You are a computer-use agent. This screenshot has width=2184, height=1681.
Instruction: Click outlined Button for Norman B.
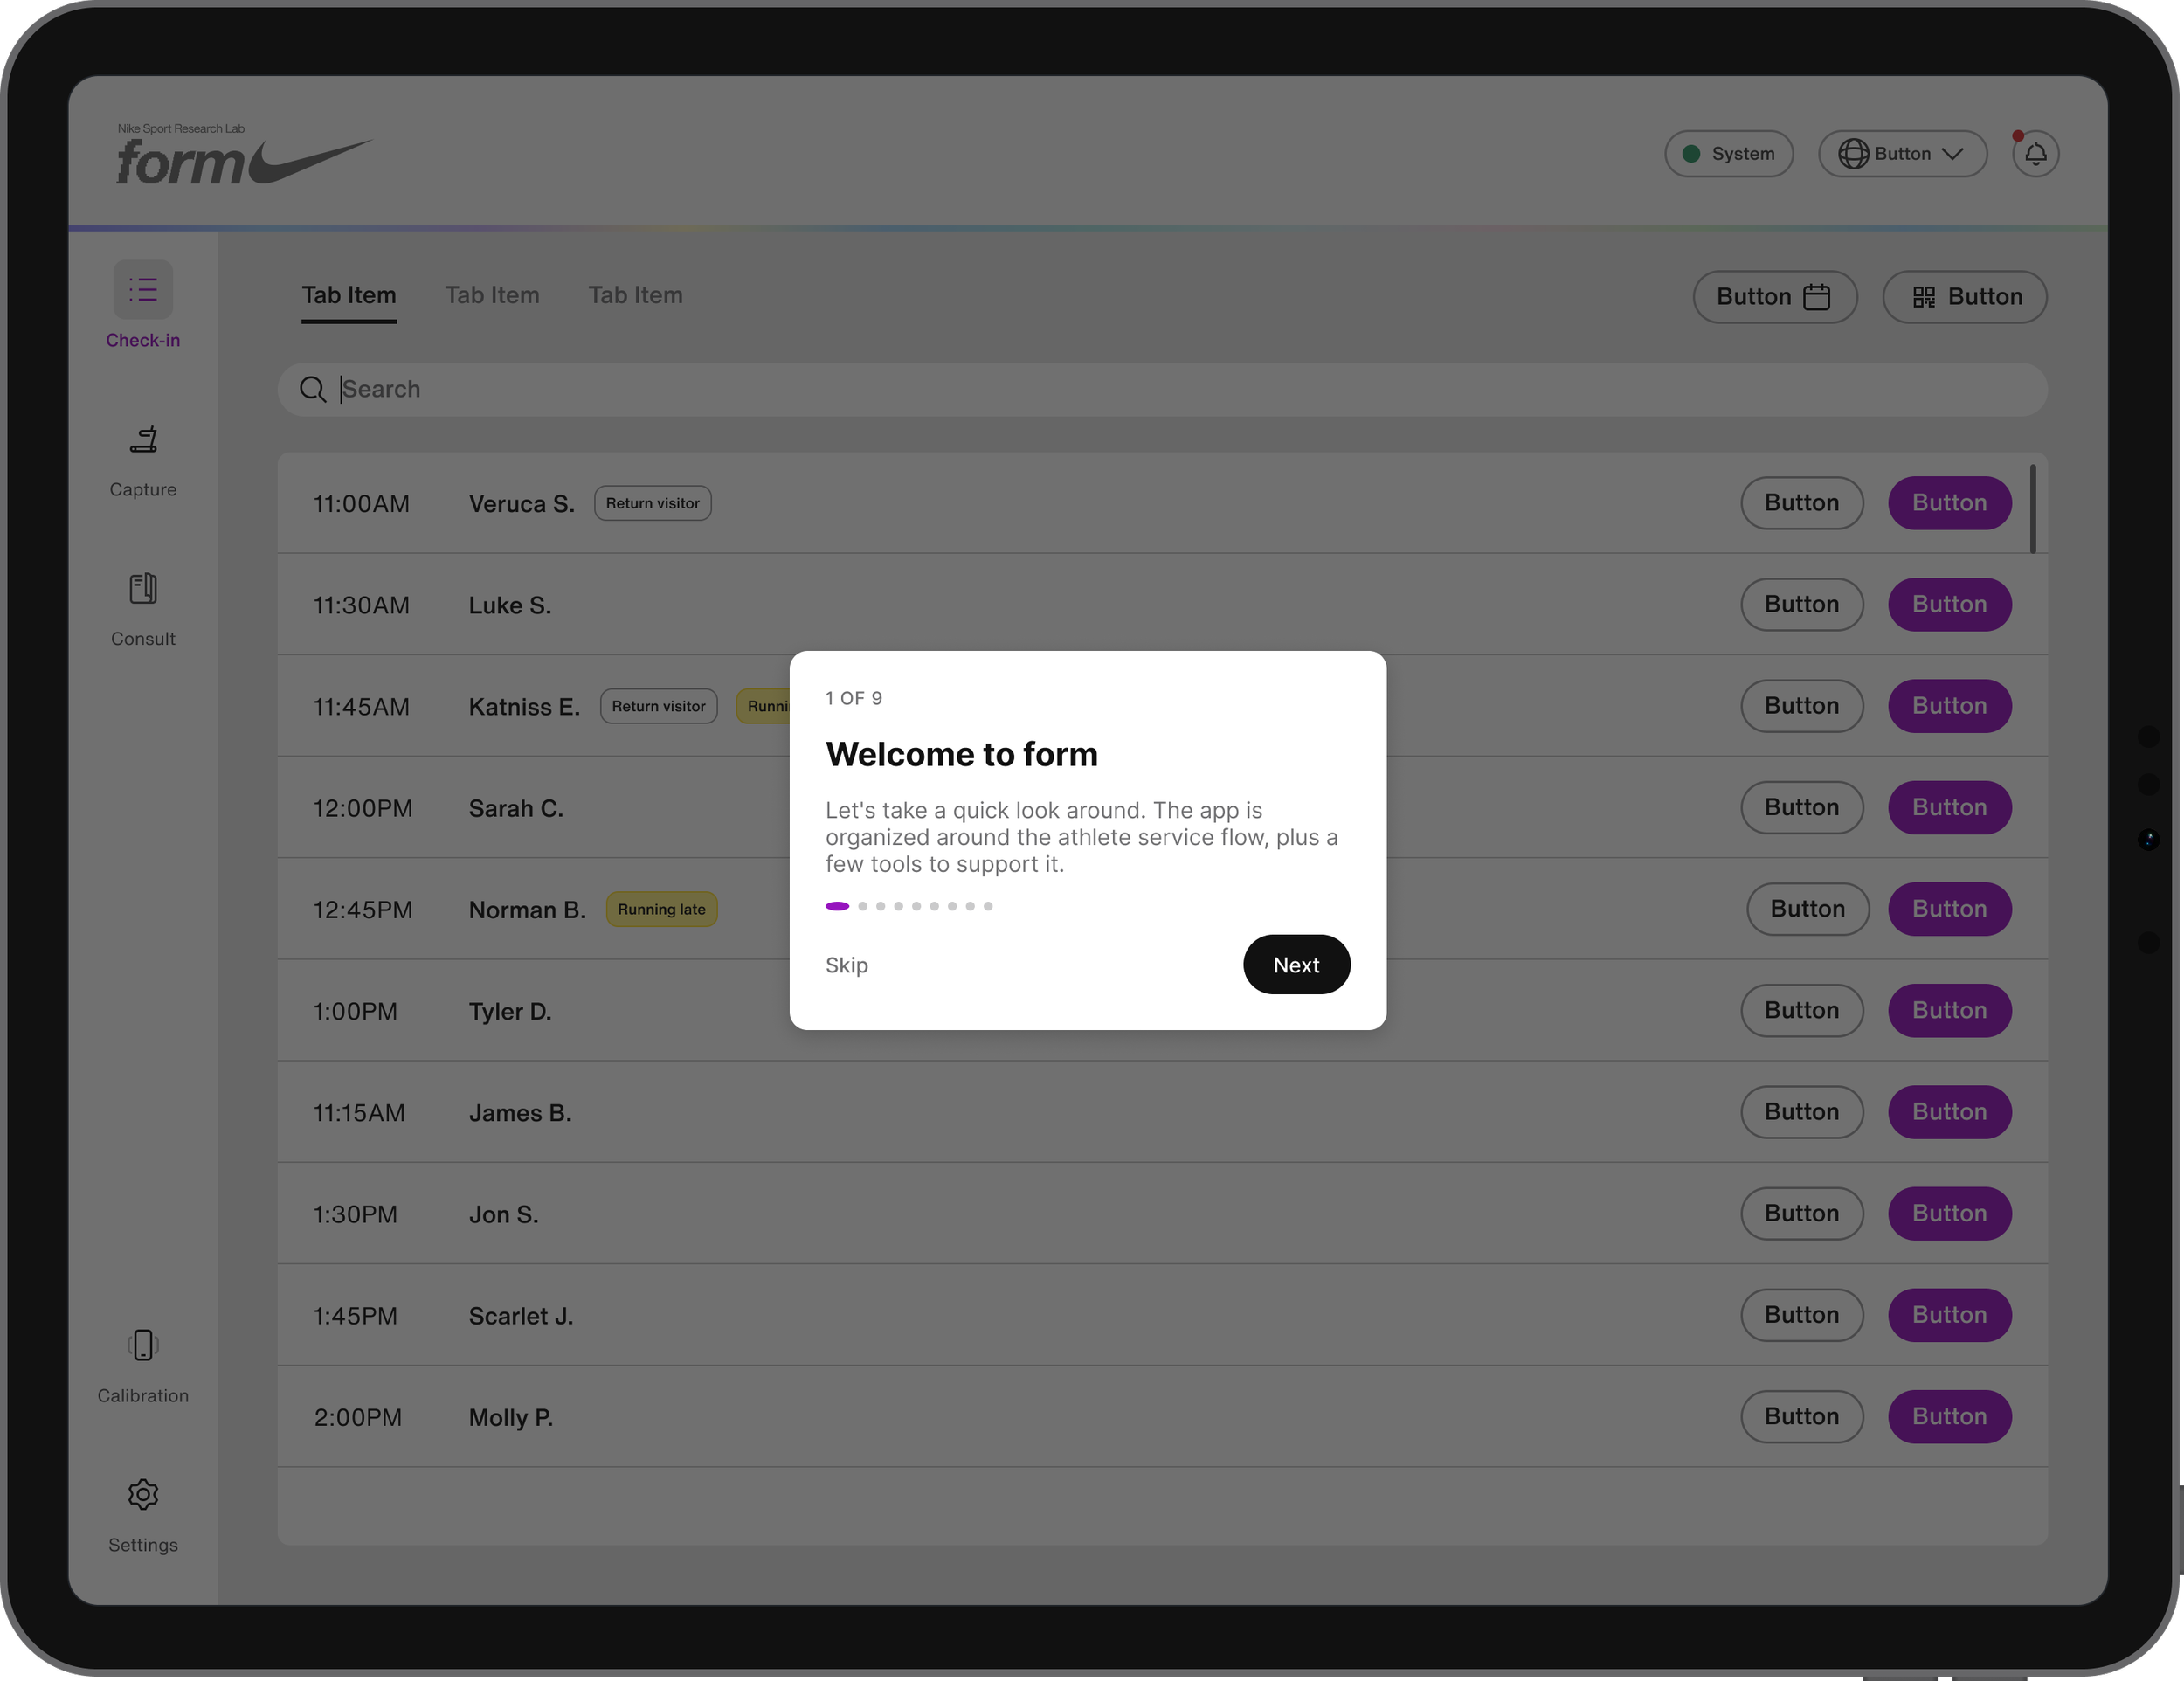1807,909
